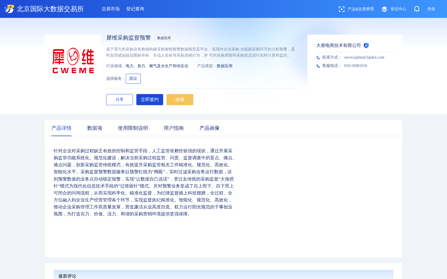Switch to the 产品画像 tab
Image resolution: width=447 pixels, height=279 pixels.
(210, 128)
